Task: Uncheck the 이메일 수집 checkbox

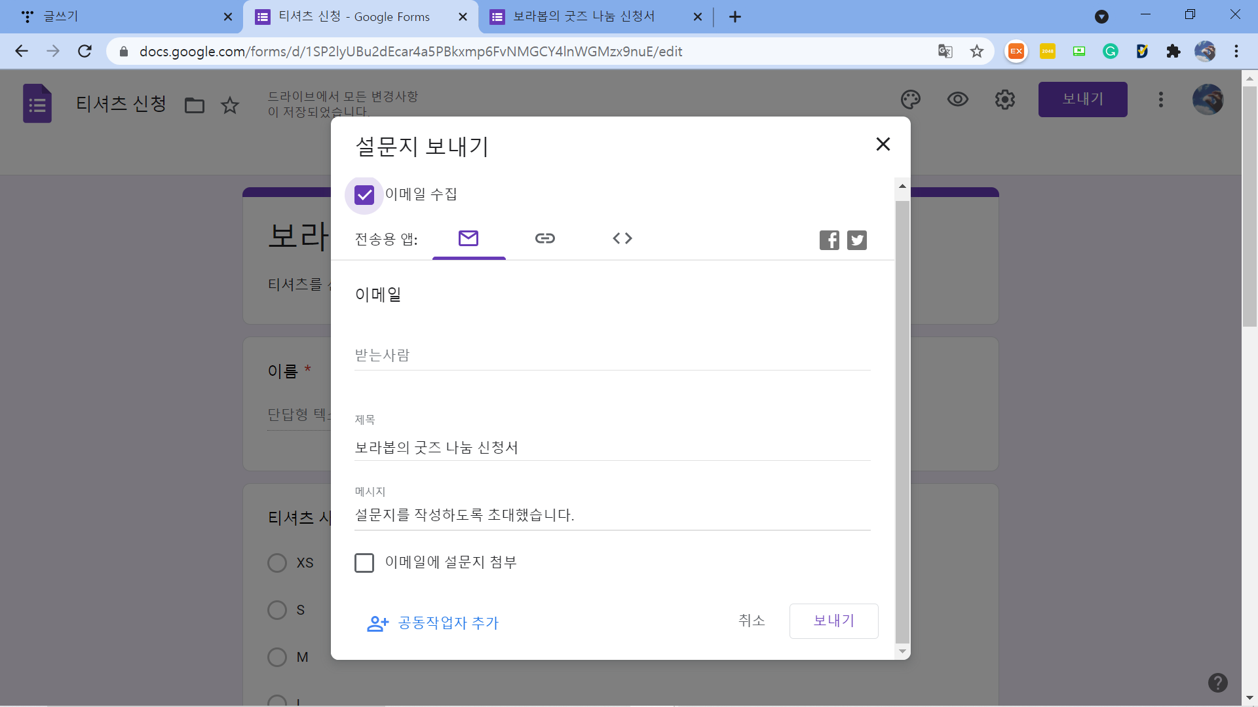Action: (364, 195)
